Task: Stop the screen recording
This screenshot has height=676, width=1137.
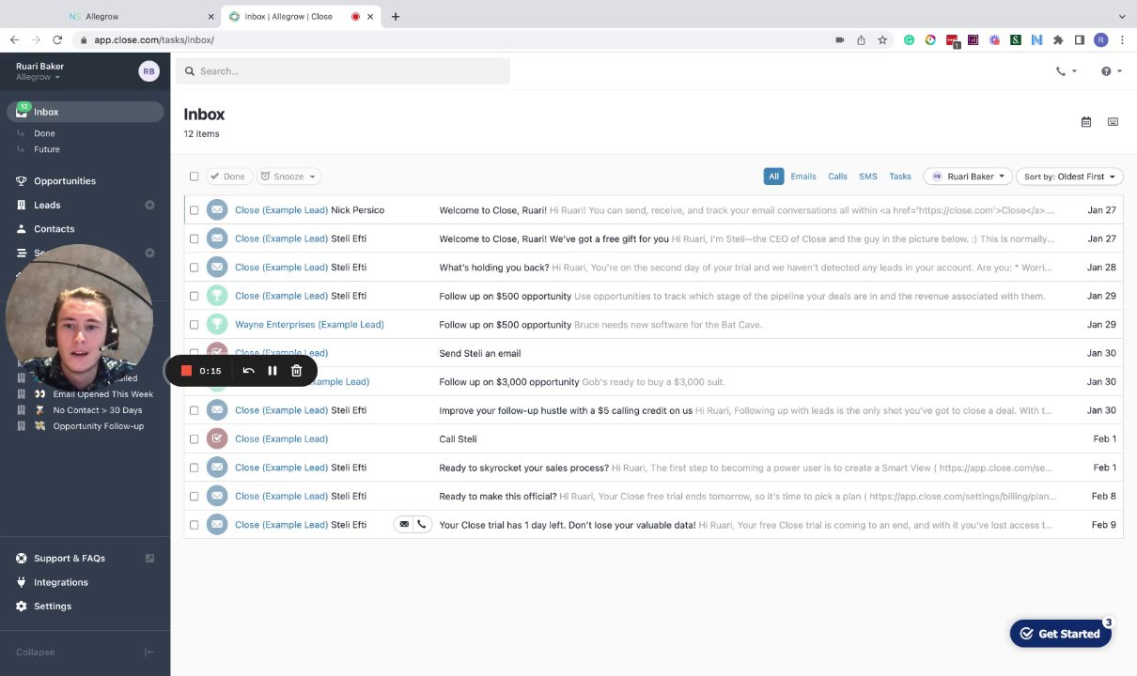Action: pos(186,371)
